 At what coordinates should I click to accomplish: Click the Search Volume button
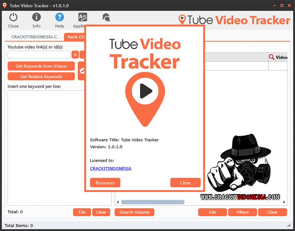(134, 212)
